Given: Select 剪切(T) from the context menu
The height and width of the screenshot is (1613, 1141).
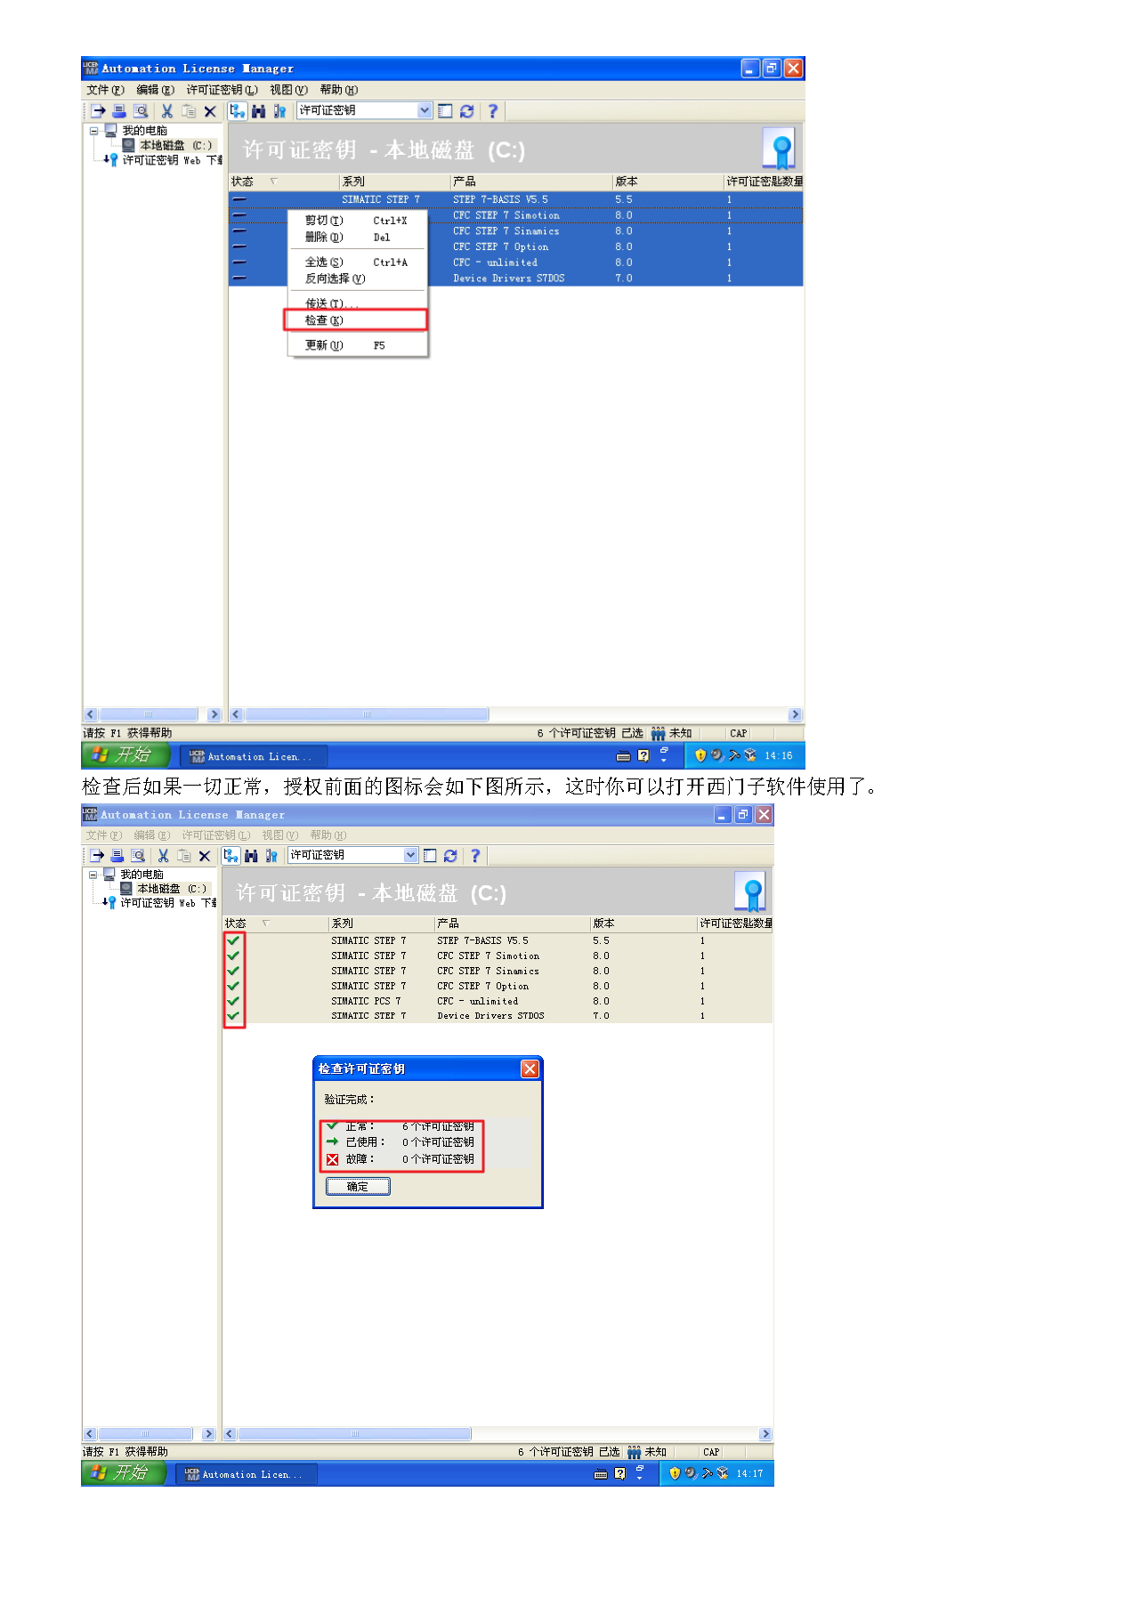Looking at the screenshot, I should pos(356,221).
